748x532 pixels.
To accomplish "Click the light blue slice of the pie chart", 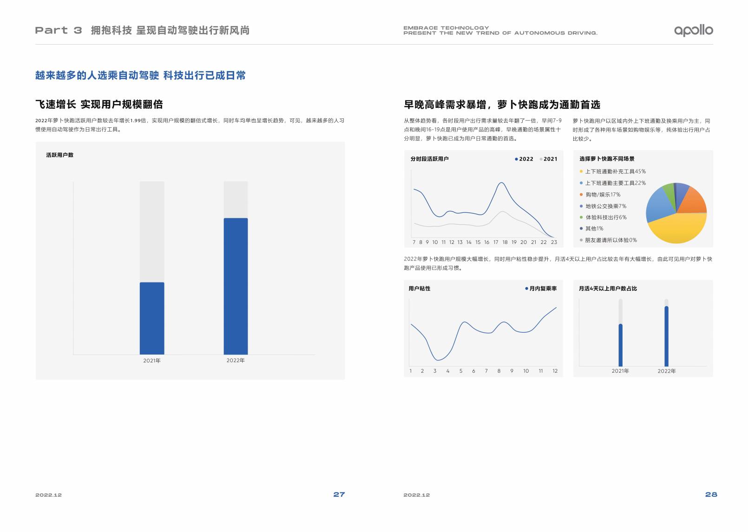I will click(x=660, y=205).
